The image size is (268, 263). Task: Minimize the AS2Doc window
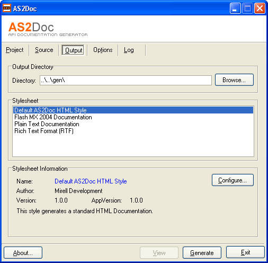click(x=235, y=8)
